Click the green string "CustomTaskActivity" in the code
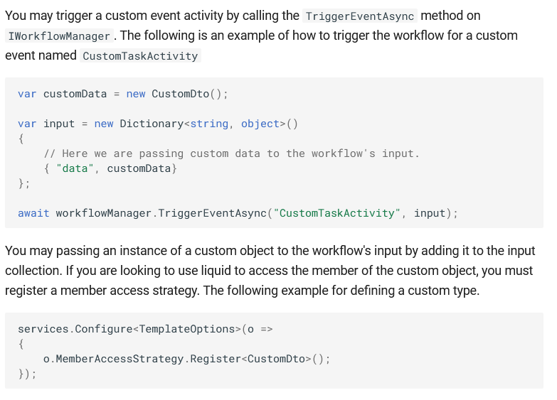 click(337, 213)
